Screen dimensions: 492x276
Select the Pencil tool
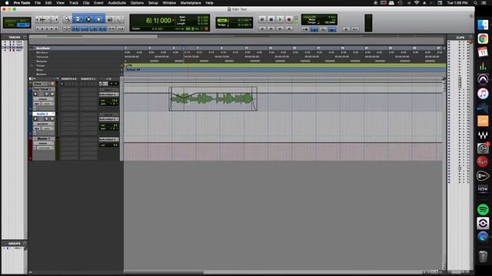coord(120,19)
